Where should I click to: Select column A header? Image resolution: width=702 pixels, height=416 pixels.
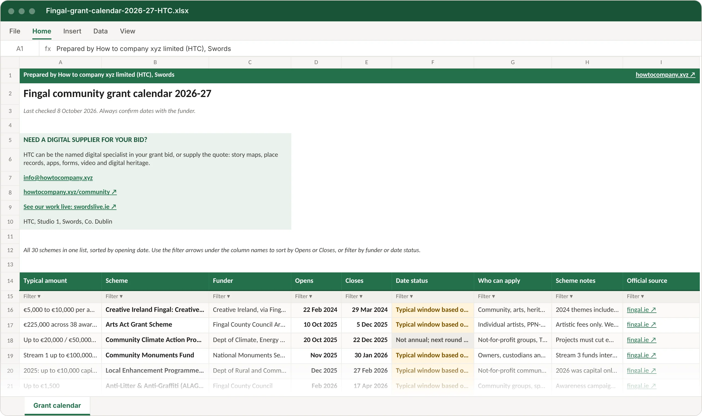tap(61, 62)
